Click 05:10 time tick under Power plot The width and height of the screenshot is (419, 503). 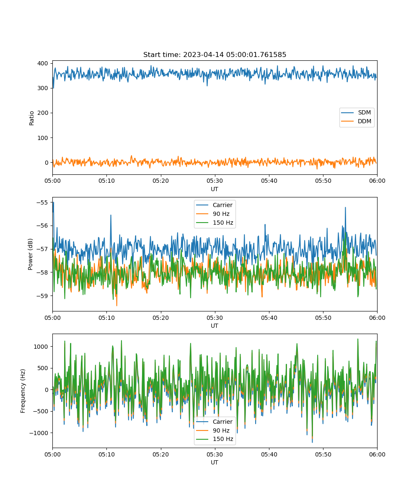(106, 317)
